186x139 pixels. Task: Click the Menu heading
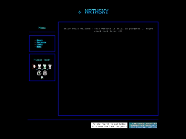(x=42, y=28)
